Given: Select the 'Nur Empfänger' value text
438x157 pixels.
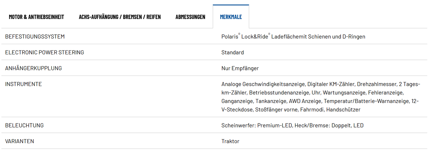Looking at the screenshot, I should pos(240,68).
